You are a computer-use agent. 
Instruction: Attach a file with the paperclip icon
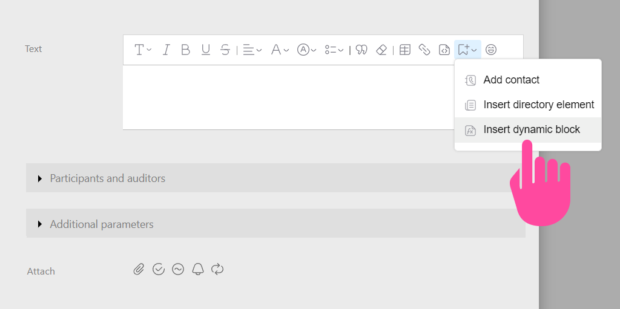click(x=139, y=270)
